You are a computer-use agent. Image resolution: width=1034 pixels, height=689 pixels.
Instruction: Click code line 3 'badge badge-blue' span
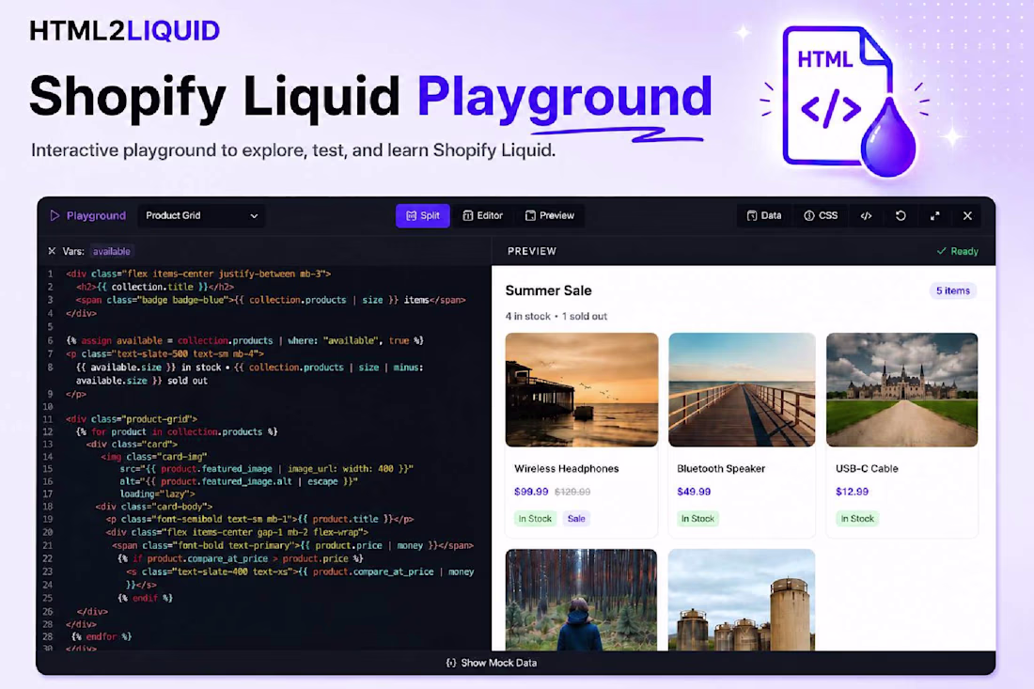(271, 300)
